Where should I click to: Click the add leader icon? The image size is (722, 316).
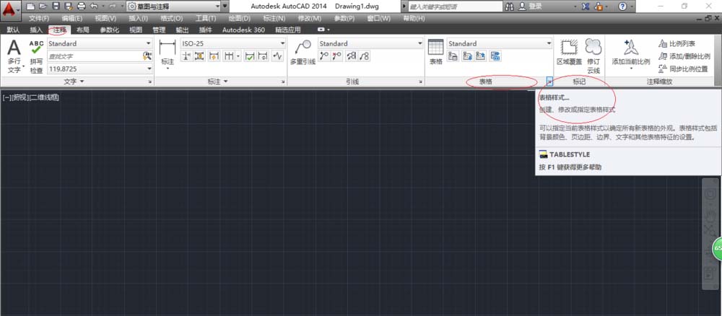coord(325,56)
